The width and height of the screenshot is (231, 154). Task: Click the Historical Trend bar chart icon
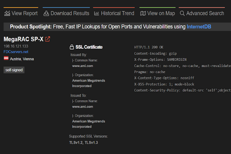(x=97, y=14)
